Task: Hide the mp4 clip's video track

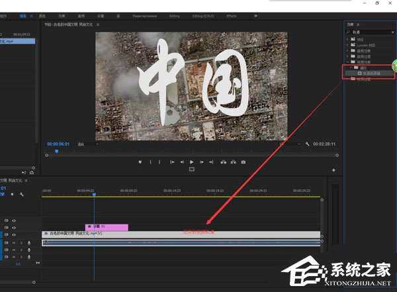Action: click(x=14, y=234)
